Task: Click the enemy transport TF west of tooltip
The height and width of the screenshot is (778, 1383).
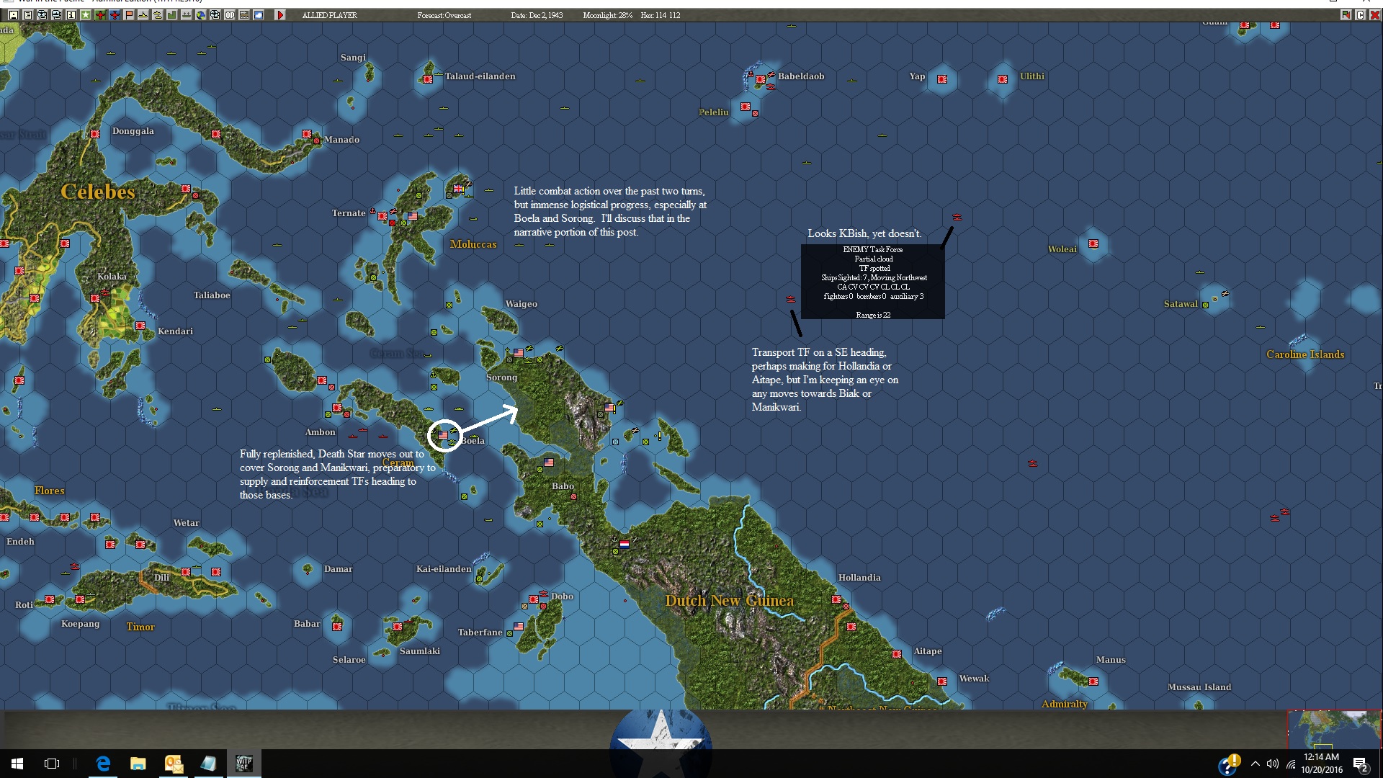Action: coord(790,299)
